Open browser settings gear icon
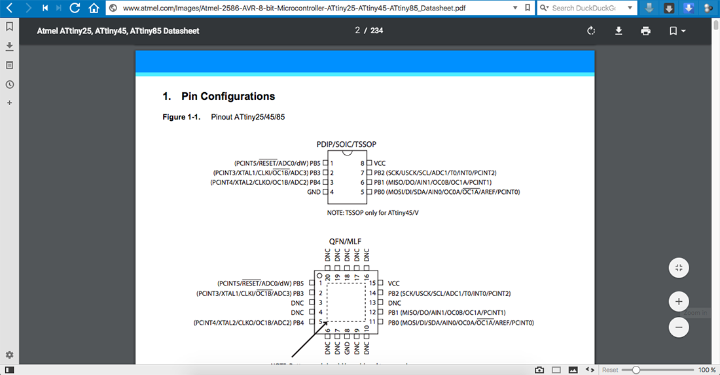The width and height of the screenshot is (720, 375). point(9,355)
